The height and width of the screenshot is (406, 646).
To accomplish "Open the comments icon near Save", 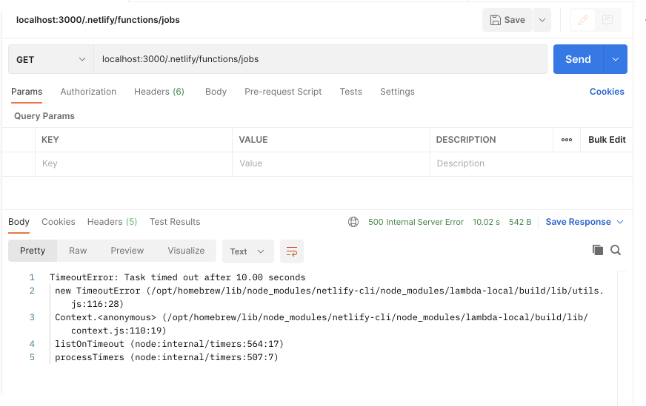I will pyautogui.click(x=607, y=20).
